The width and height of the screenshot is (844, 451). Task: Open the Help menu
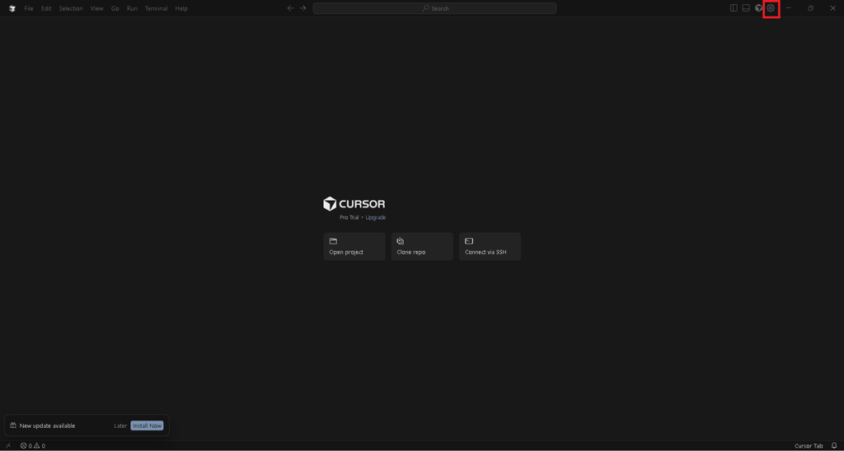pyautogui.click(x=181, y=8)
